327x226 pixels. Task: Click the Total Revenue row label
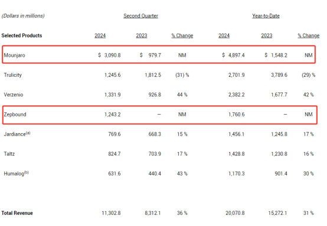(x=17, y=213)
